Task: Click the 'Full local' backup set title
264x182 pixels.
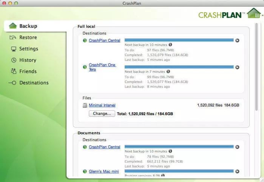Action: point(86,26)
